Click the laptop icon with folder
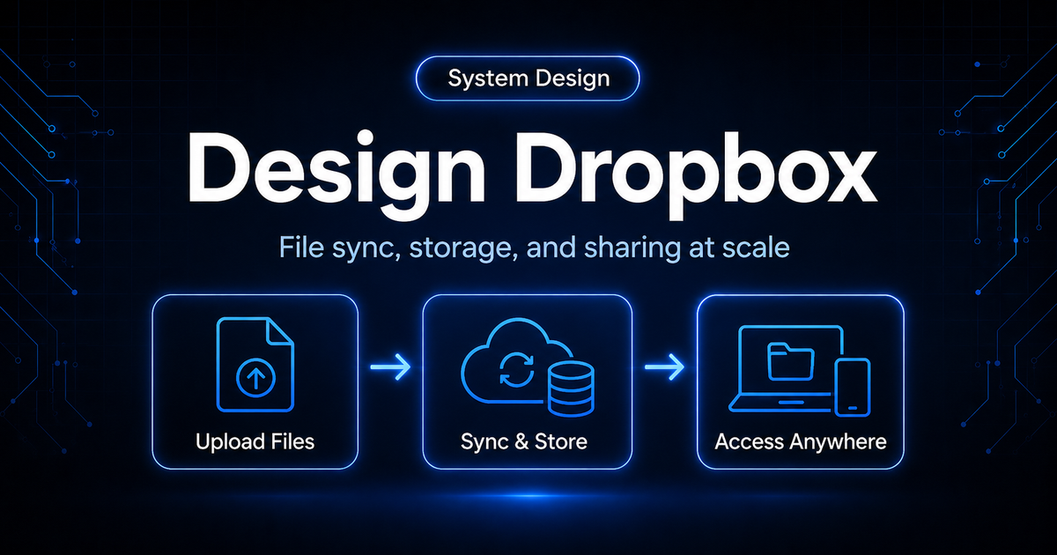 [x=787, y=369]
